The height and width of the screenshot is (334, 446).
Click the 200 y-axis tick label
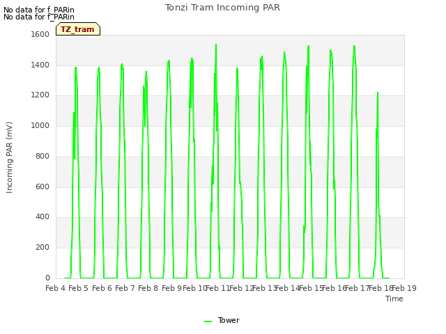[43, 248]
